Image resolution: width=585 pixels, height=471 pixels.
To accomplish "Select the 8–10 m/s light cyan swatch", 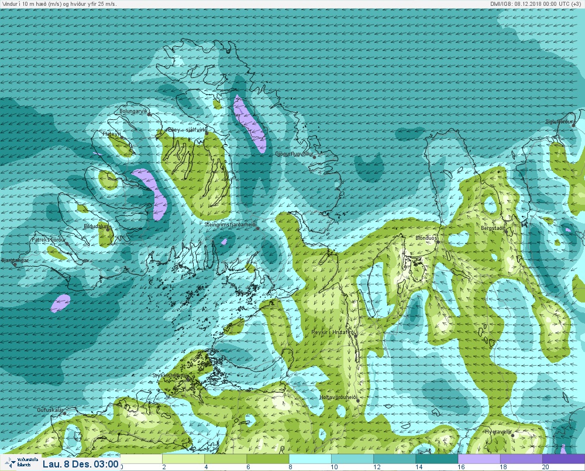I will [x=310, y=459].
